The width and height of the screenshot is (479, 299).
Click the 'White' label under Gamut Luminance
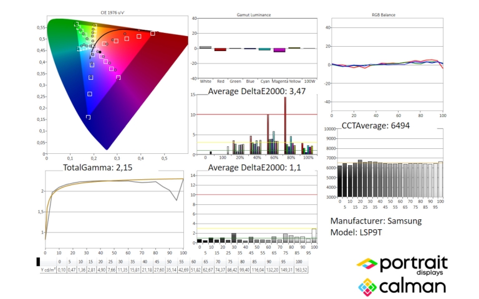tap(206, 82)
